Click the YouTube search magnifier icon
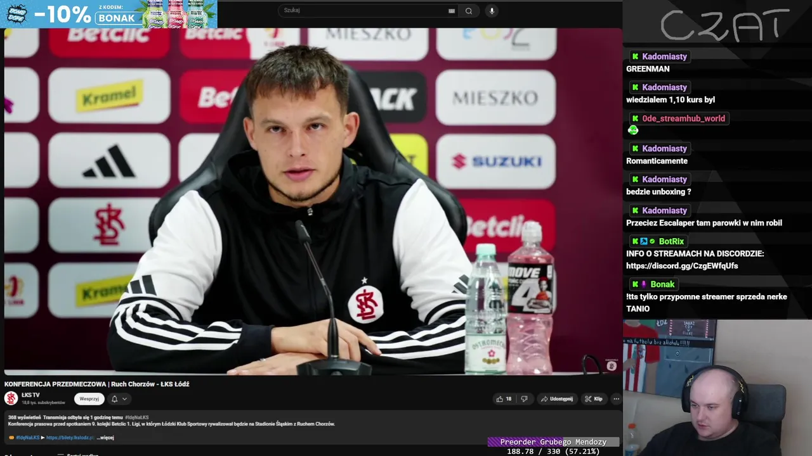 point(469,11)
